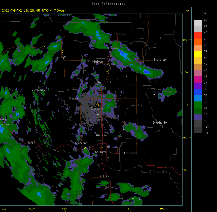This screenshot has height=212, width=217.
Task: Click the yellow diamond marker below Cochrane
Action: (x=86, y=149)
